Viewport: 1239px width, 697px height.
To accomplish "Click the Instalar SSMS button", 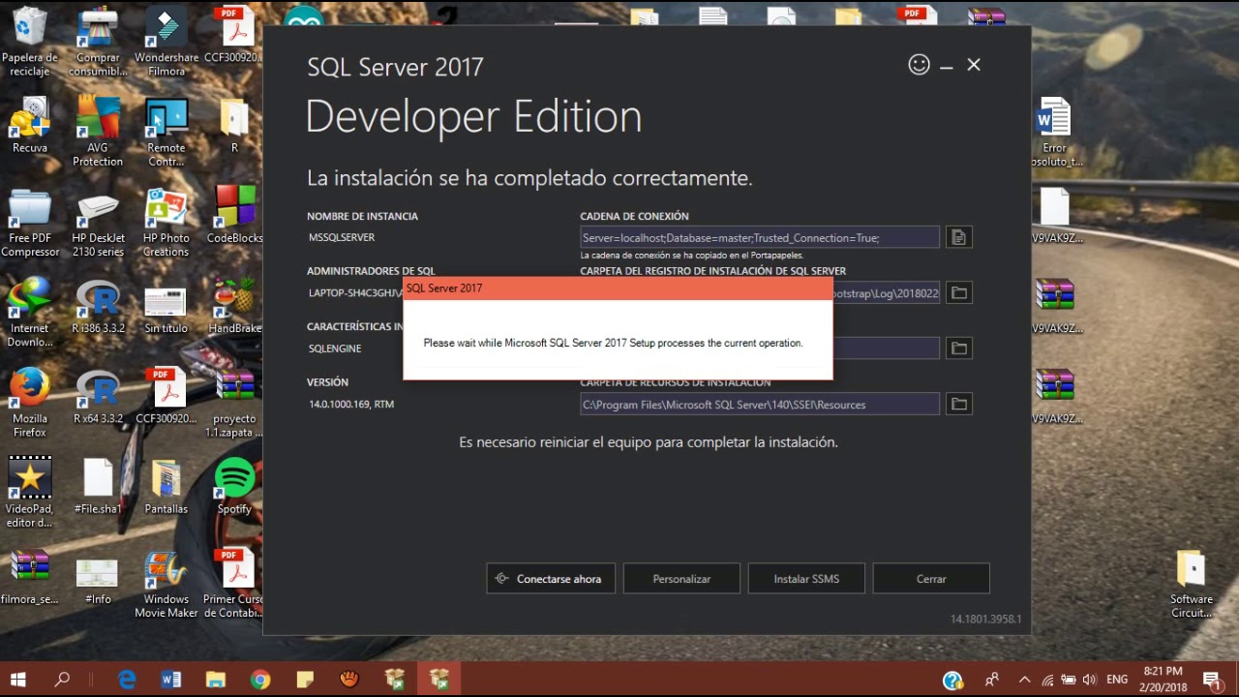I will (x=806, y=579).
